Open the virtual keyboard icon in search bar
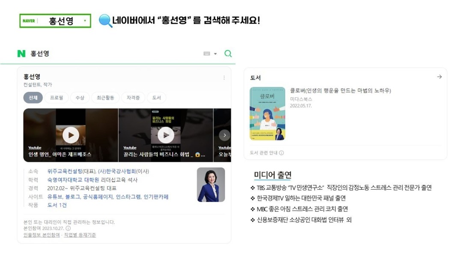Image resolution: width=471 pixels, height=265 pixels. [x=207, y=54]
